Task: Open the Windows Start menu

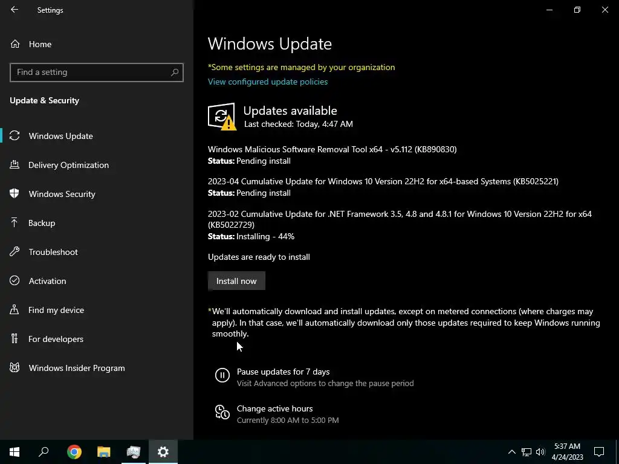Action: [x=15, y=452]
